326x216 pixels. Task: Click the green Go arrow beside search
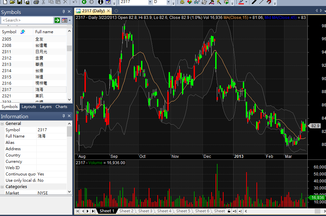click(x=57, y=20)
